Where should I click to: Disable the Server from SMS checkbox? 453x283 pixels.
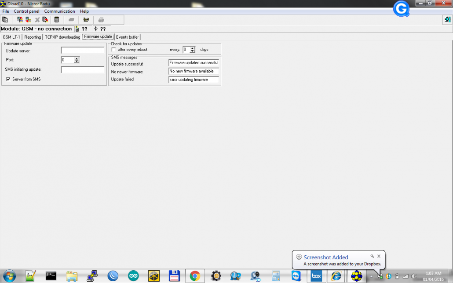(8, 79)
